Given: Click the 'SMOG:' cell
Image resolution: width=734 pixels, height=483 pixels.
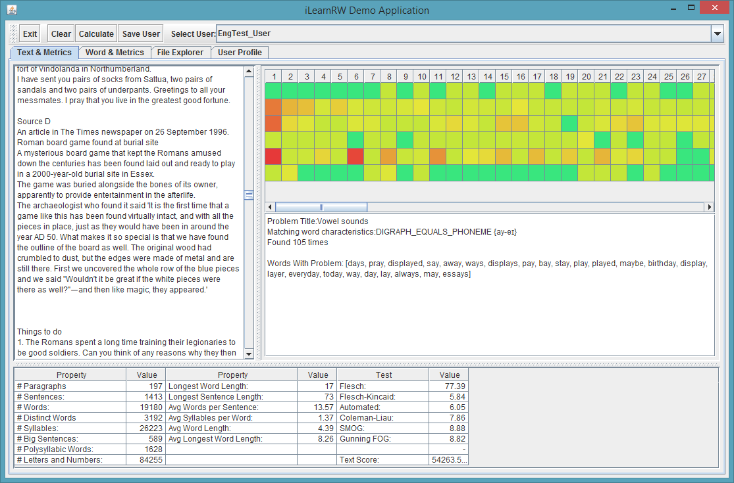Looking at the screenshot, I should pos(383,428).
